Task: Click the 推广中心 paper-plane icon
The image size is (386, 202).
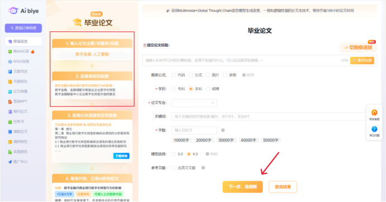Action: tap(10, 162)
